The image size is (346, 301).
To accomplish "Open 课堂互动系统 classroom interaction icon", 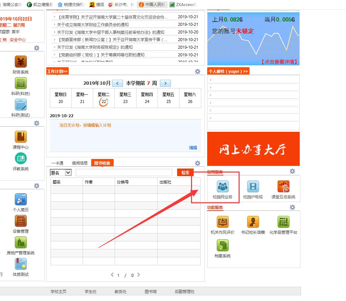I will pos(283,187).
